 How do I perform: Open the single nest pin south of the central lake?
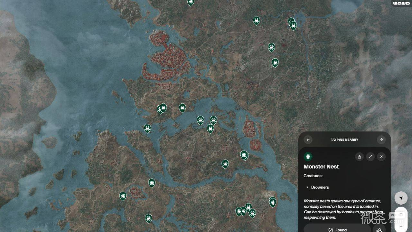tap(225, 164)
